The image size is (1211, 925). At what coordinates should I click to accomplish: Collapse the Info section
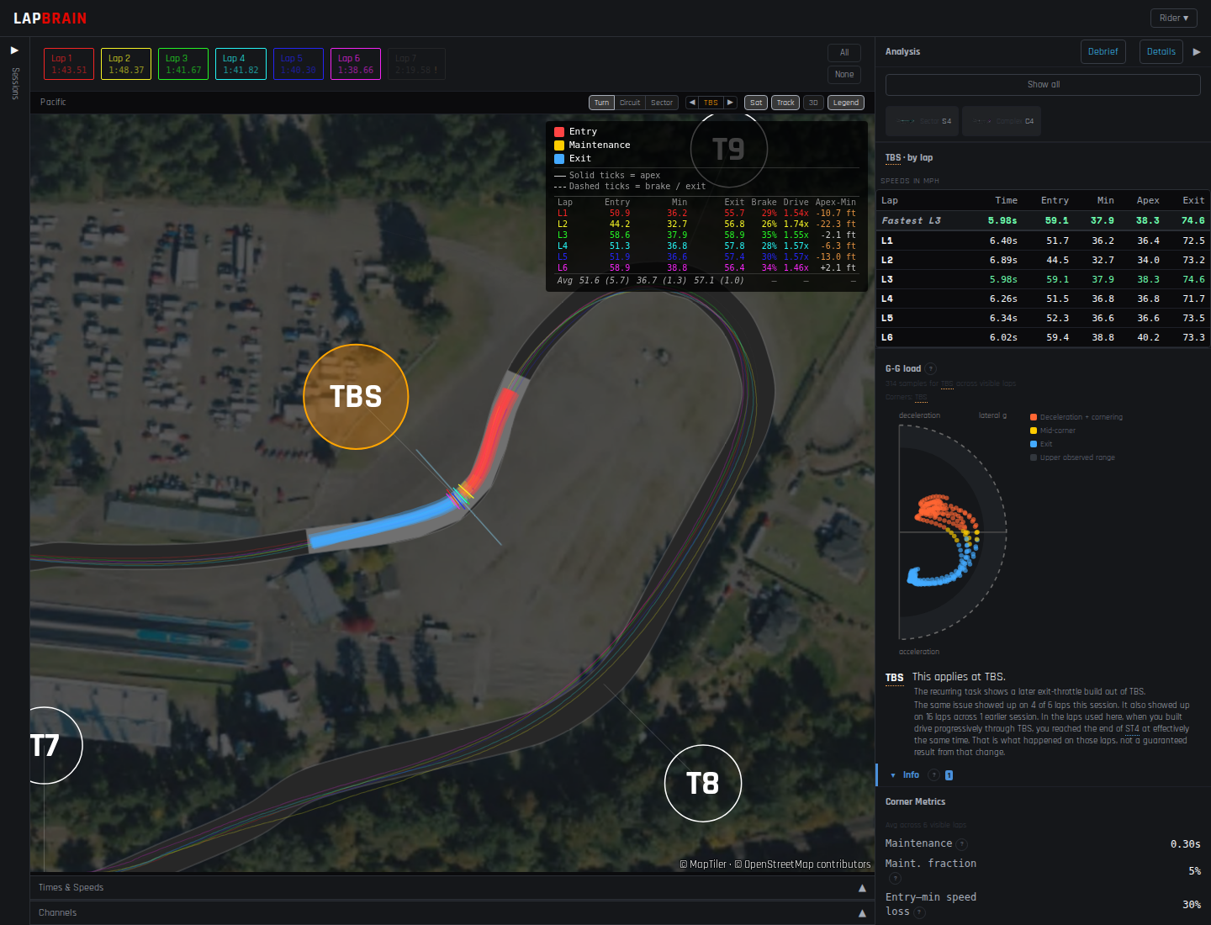pyautogui.click(x=893, y=775)
